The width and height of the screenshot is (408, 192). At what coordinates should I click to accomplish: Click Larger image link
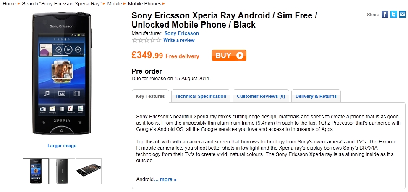62,146
